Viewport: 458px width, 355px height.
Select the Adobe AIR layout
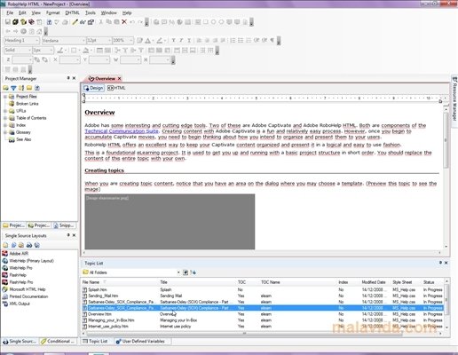[x=15, y=254]
